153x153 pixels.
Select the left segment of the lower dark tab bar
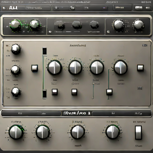pos(31,114)
